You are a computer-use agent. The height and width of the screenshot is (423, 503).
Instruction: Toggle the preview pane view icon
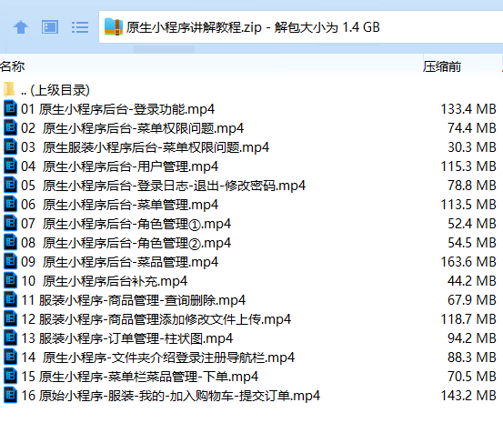click(x=50, y=27)
